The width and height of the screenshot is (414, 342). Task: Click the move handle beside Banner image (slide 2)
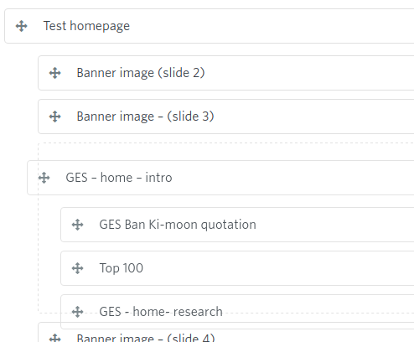point(55,73)
